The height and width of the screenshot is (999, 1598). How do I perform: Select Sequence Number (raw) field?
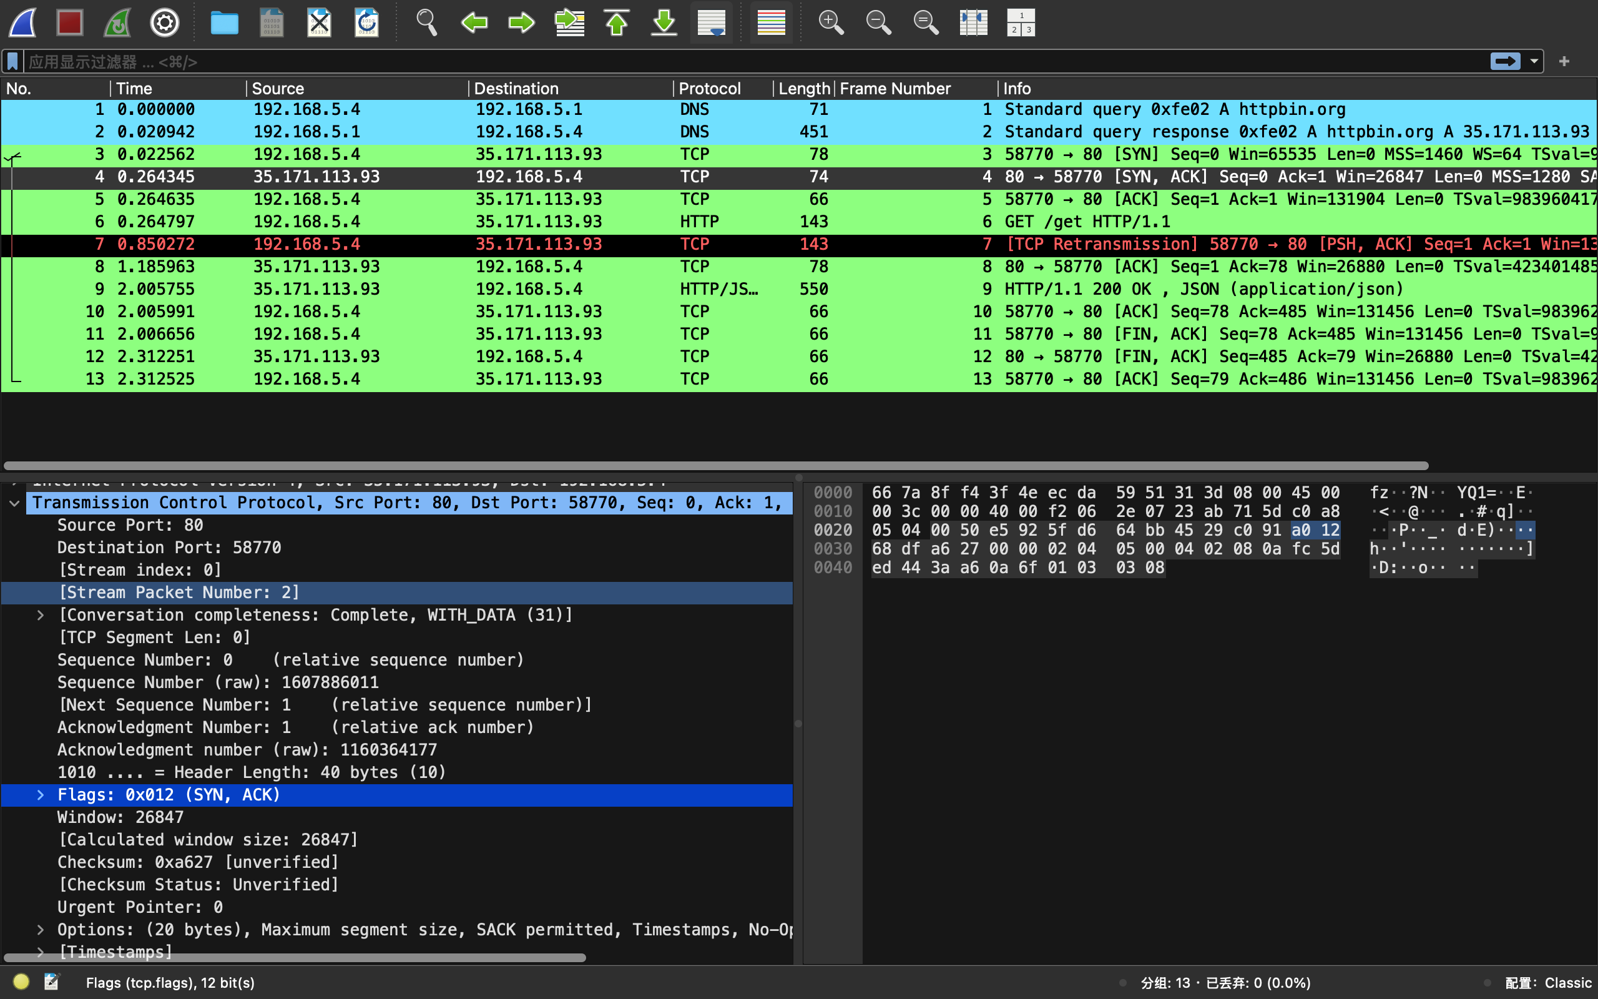point(396,682)
